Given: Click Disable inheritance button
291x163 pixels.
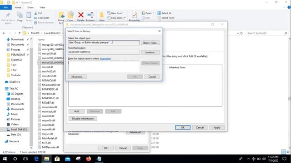Looking at the screenshot, I should pyautogui.click(x=83, y=119).
